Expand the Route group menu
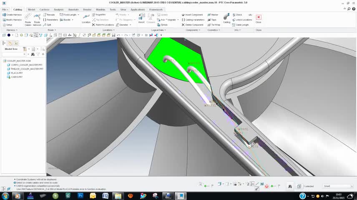 (52, 30)
